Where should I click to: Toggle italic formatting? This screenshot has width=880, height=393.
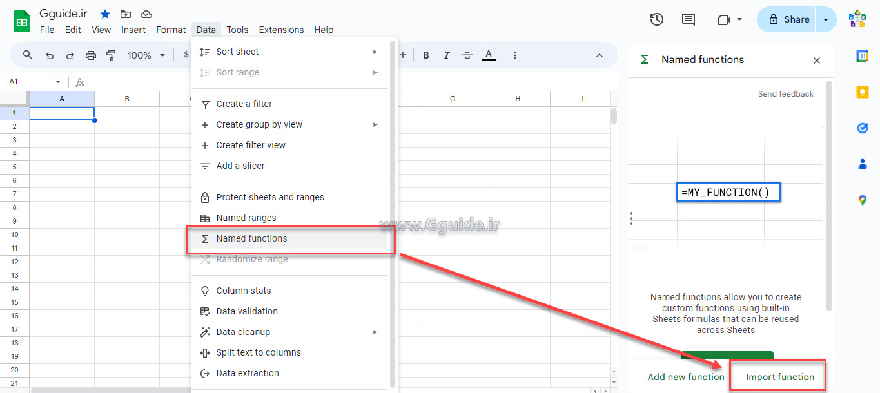coord(446,55)
